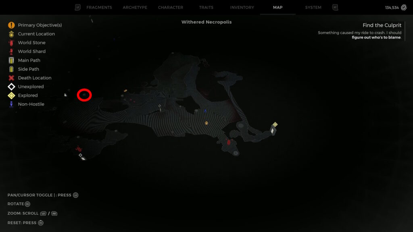Click the Non-Hostile legend label
Viewport: 413px width, 232px height.
[31, 104]
